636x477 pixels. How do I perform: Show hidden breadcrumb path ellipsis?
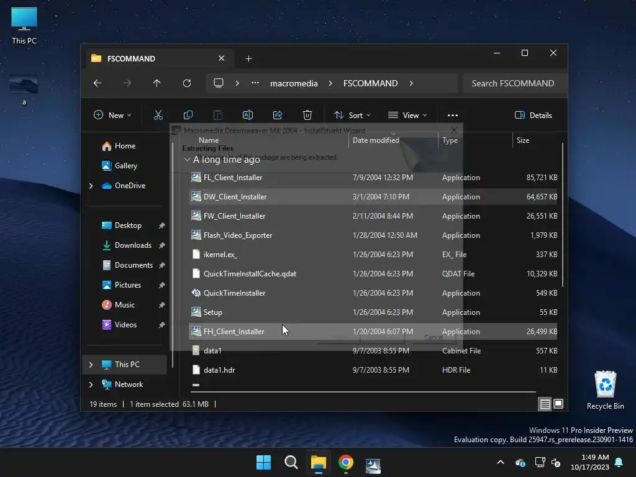tap(255, 83)
